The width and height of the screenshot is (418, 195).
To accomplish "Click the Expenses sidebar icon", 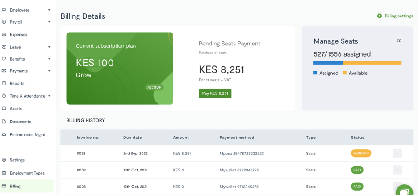I will [x=4, y=35].
